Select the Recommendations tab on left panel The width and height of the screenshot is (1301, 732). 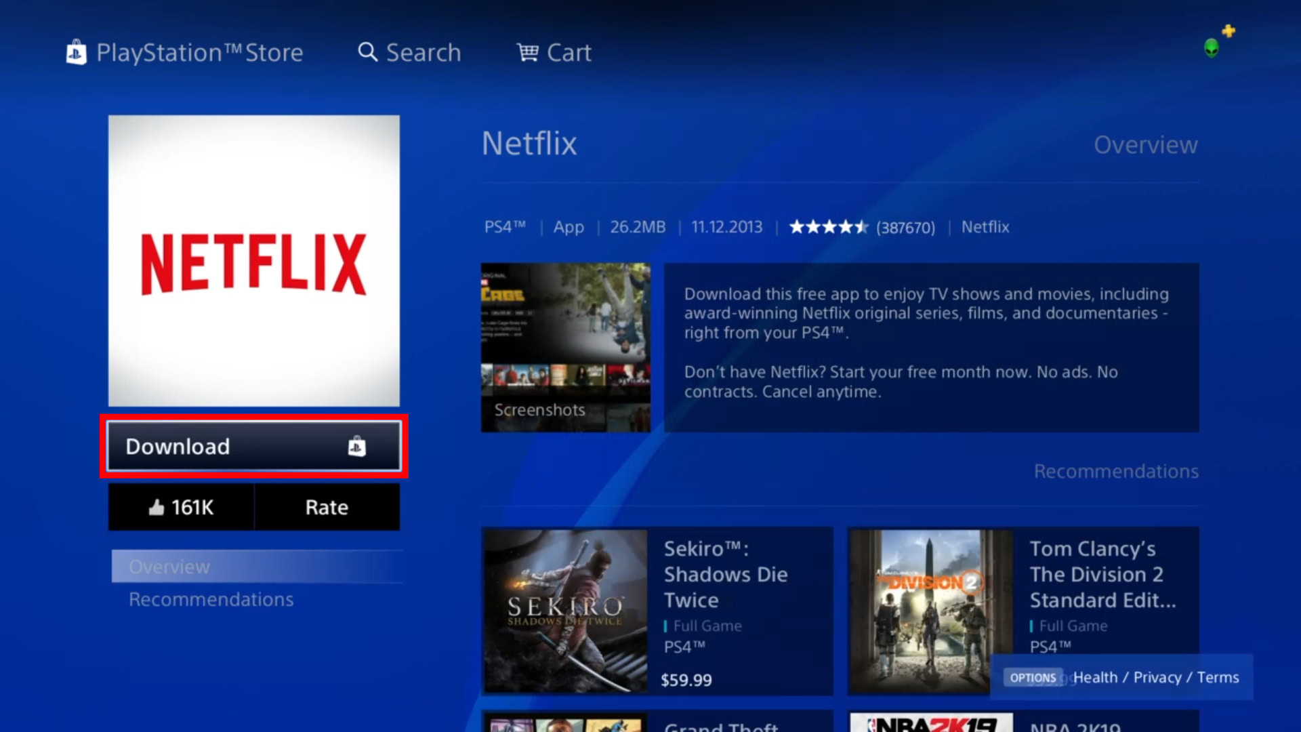tap(211, 600)
